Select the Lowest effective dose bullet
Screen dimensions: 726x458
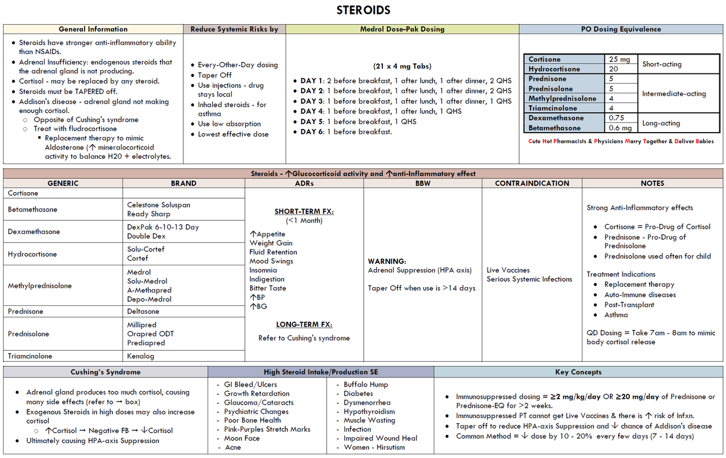click(233, 134)
